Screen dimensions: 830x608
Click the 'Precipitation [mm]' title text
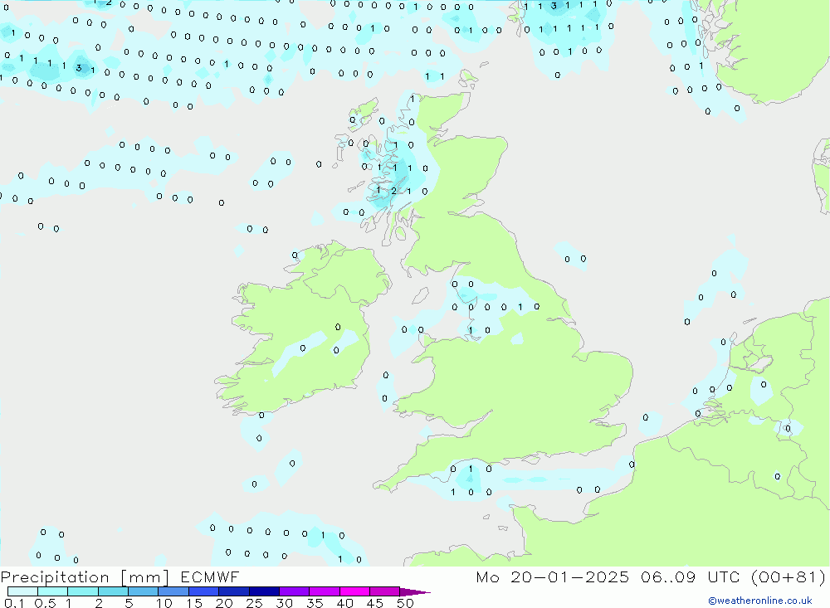pos(85,577)
